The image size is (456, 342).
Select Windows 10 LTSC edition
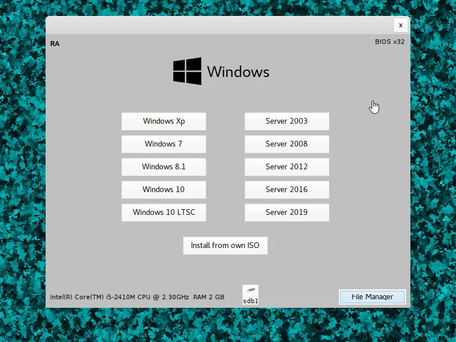164,212
